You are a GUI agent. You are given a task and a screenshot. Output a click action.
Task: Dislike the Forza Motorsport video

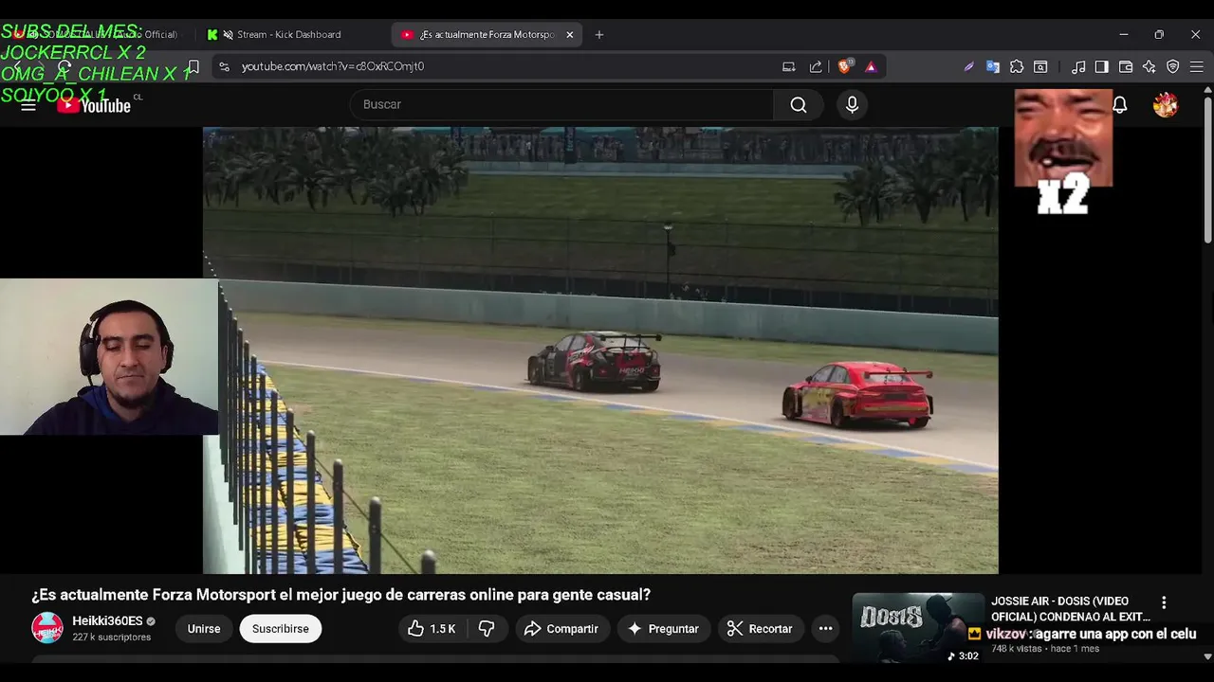pos(487,629)
